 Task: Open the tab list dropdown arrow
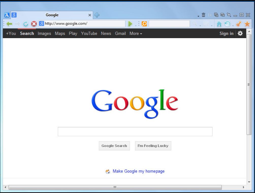[x=198, y=16]
